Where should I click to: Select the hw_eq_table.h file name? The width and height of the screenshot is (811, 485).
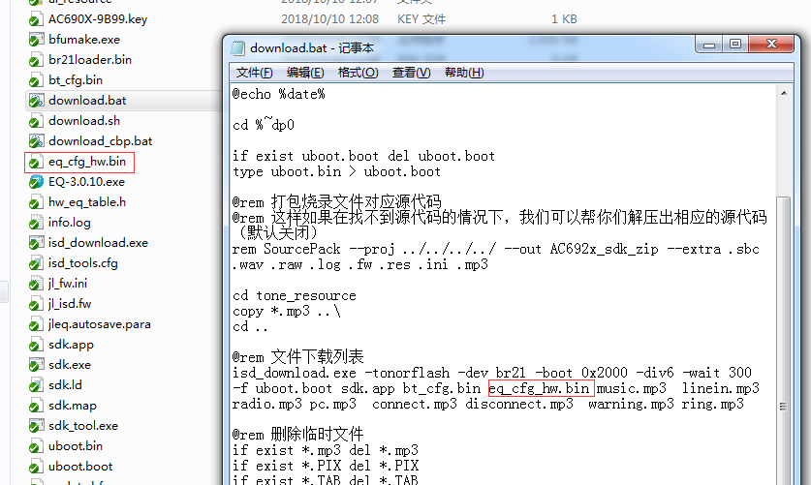pos(87,202)
